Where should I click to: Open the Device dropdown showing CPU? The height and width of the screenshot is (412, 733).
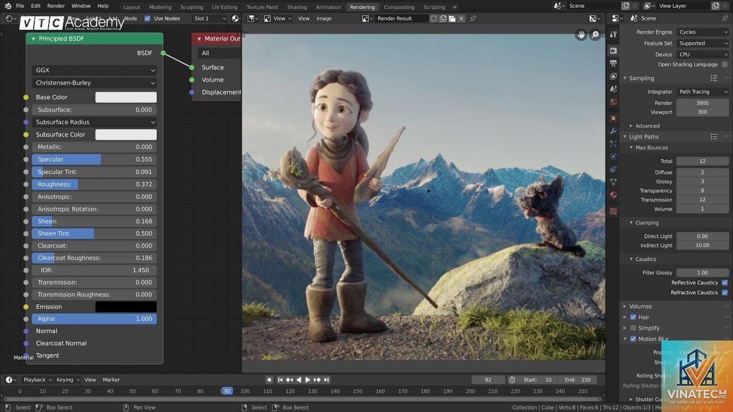[703, 54]
